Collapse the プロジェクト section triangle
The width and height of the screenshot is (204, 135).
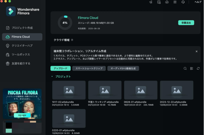[x=52, y=76]
